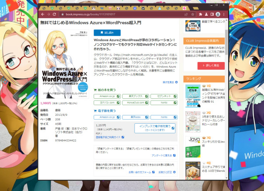Click the ランキング section heading
Image resolution: width=264 pixels, height=191 pixels.
(x=194, y=79)
